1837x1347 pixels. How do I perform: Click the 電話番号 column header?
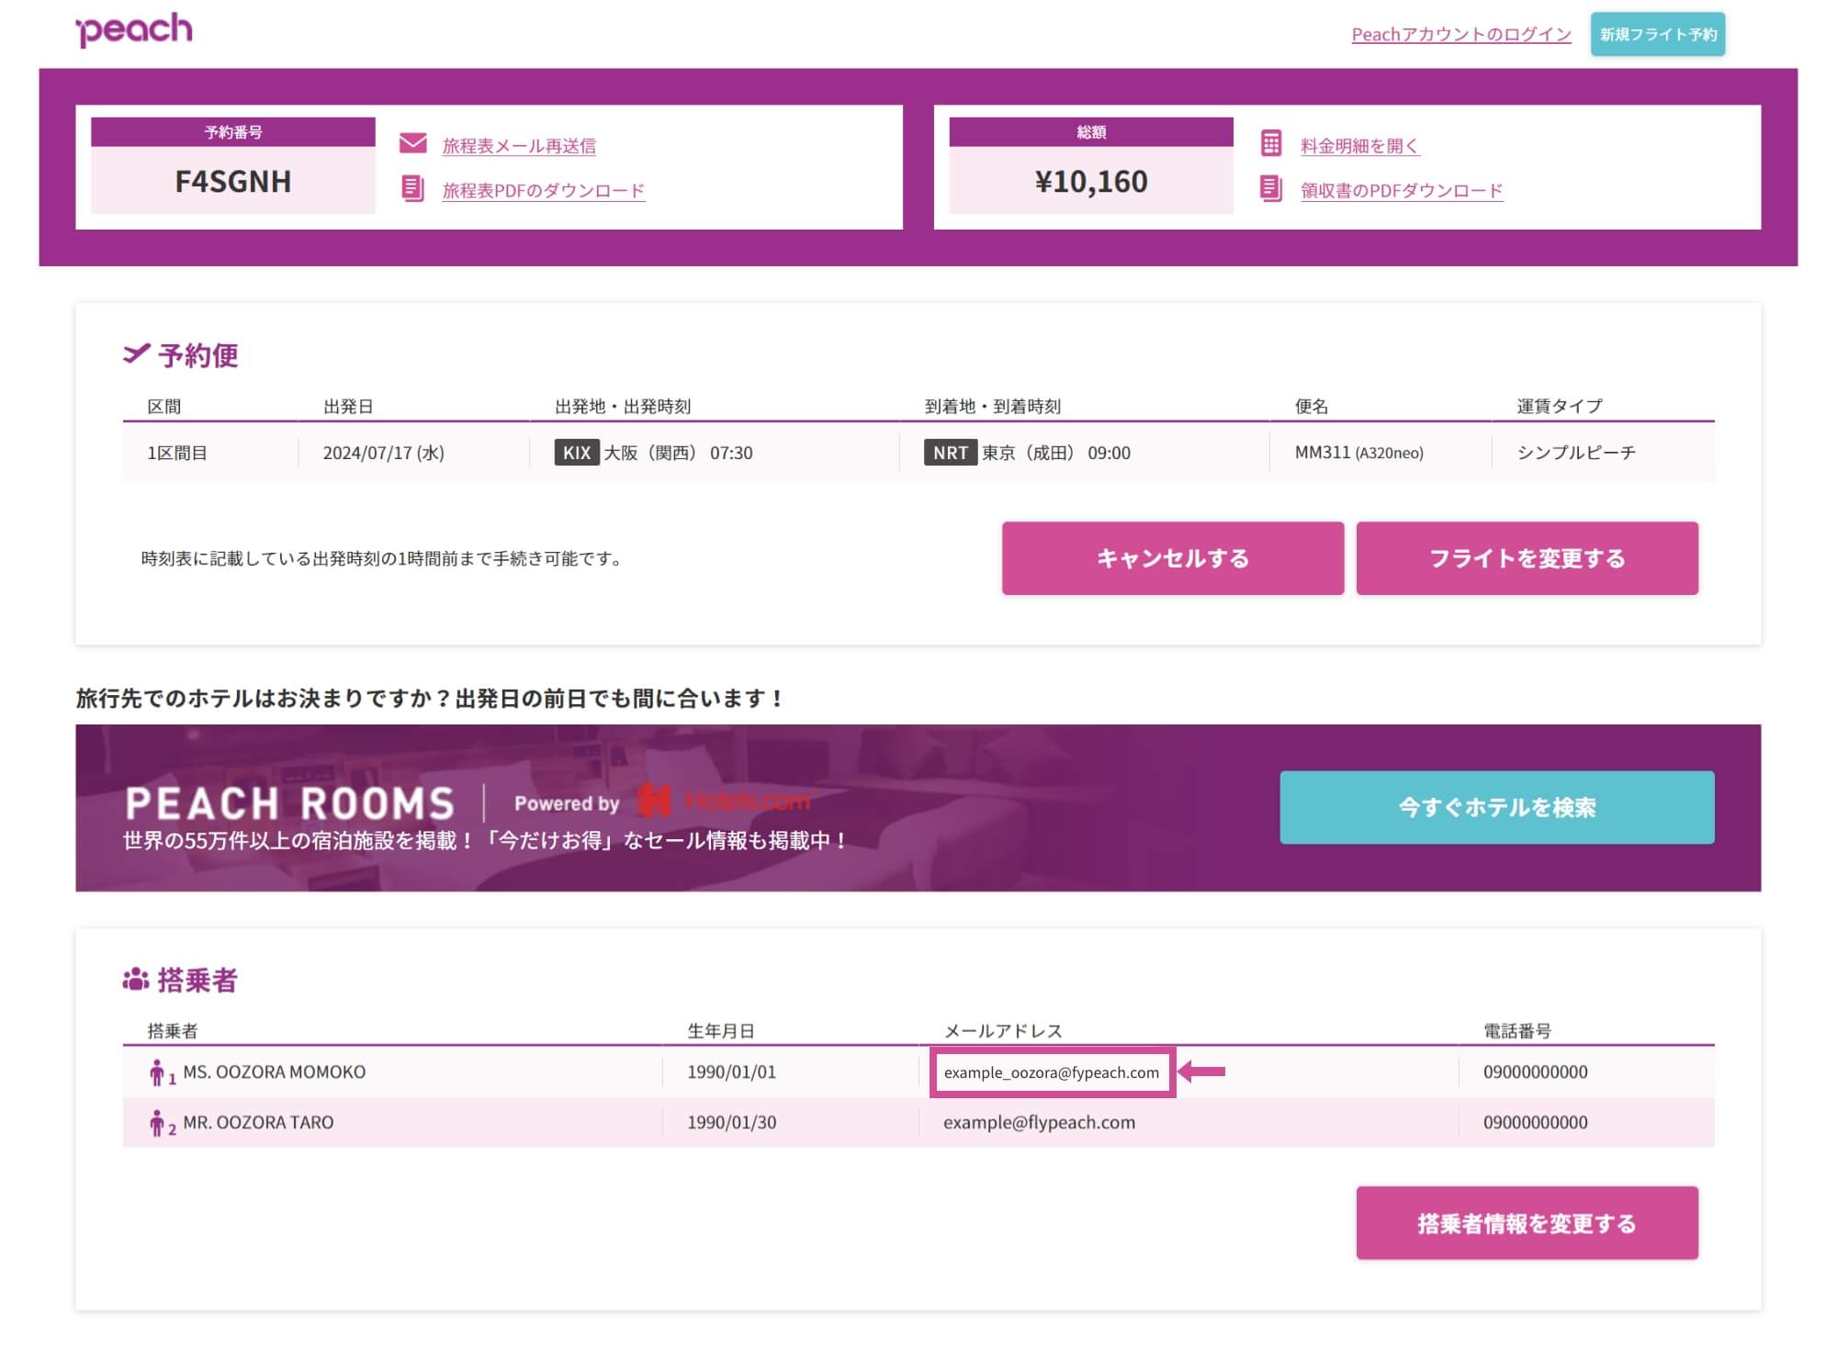click(x=1517, y=1030)
